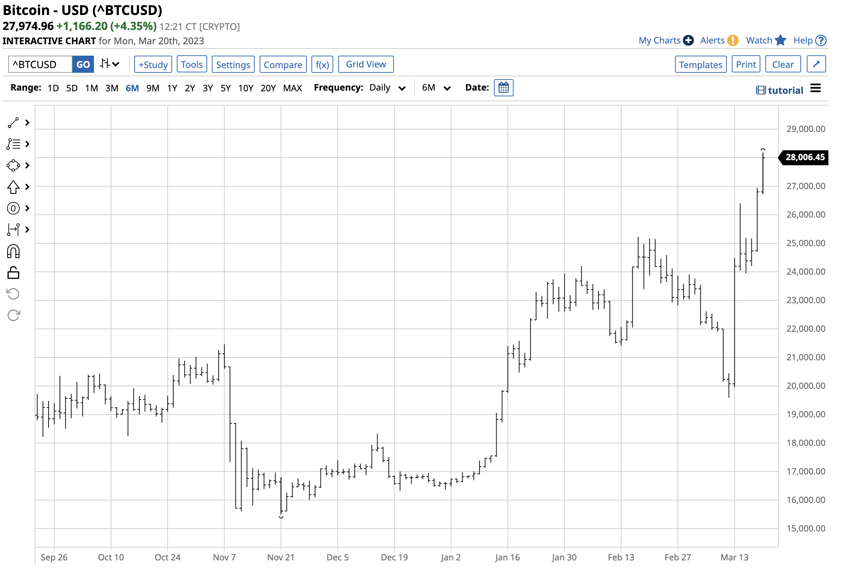Select the up arrow marker tool
This screenshot has width=855, height=580.
coord(13,188)
